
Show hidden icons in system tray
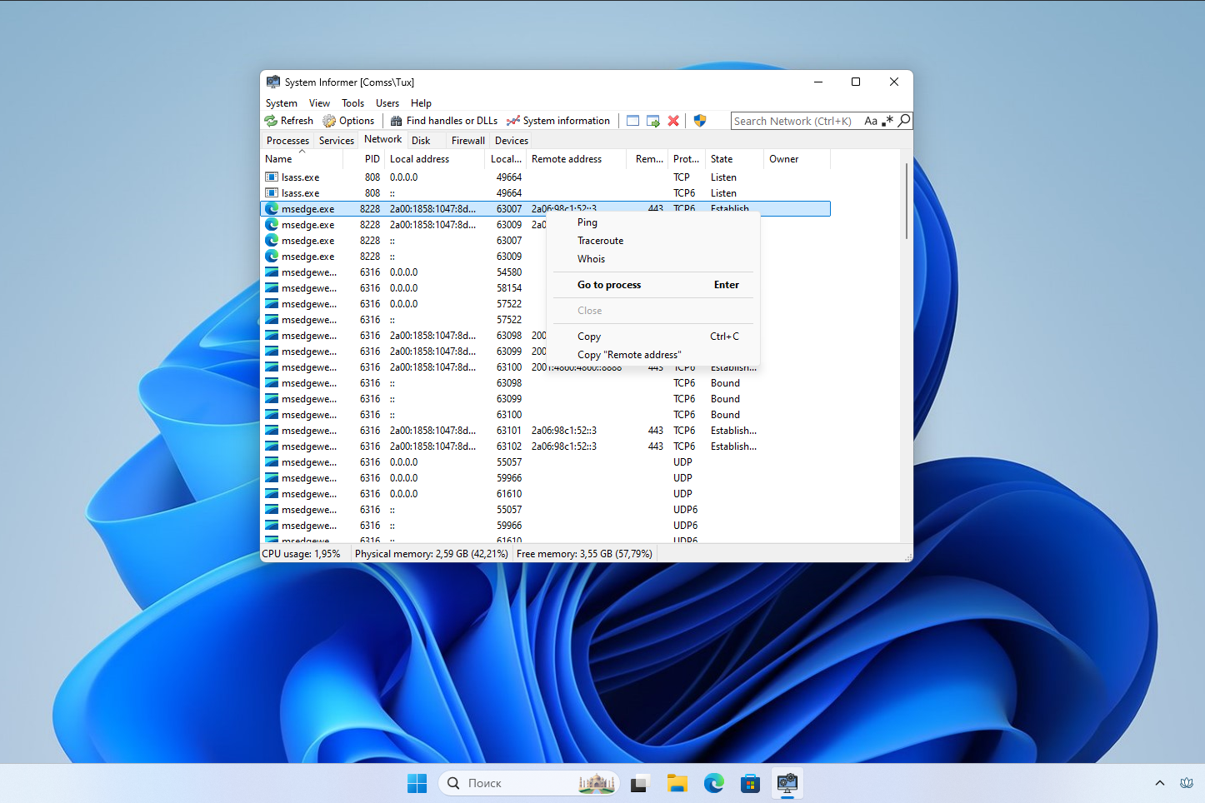(1159, 783)
